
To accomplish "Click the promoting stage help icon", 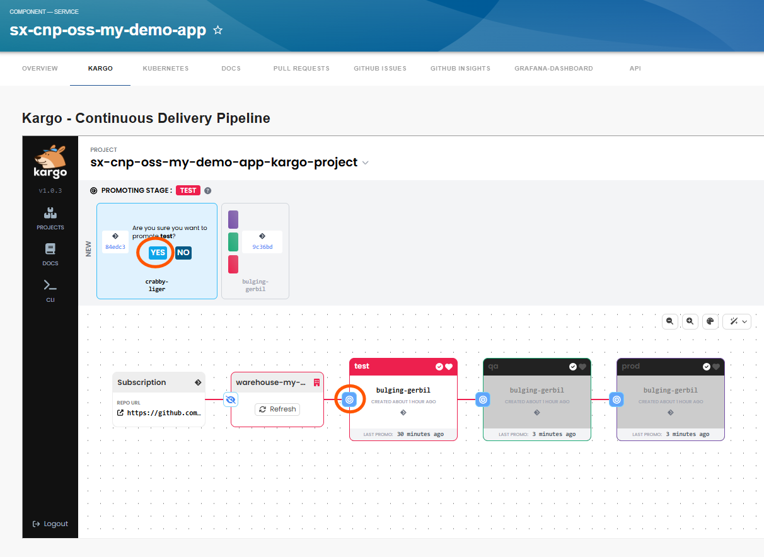I will [207, 190].
